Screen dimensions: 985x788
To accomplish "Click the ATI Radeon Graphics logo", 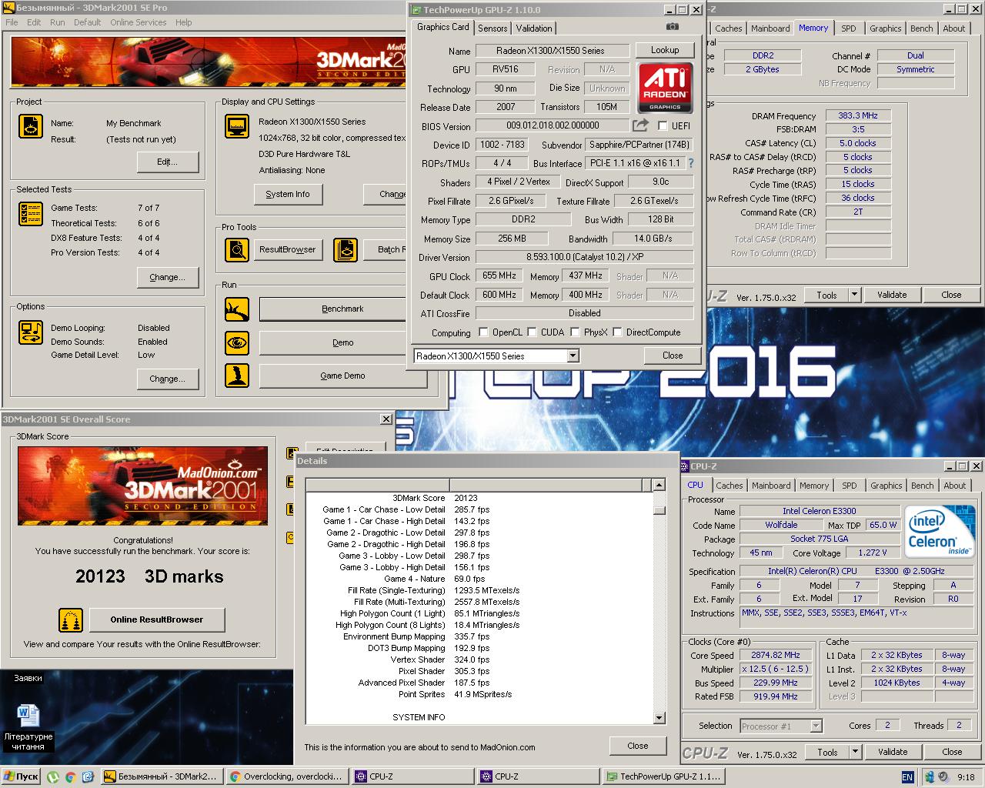I will click(x=665, y=87).
